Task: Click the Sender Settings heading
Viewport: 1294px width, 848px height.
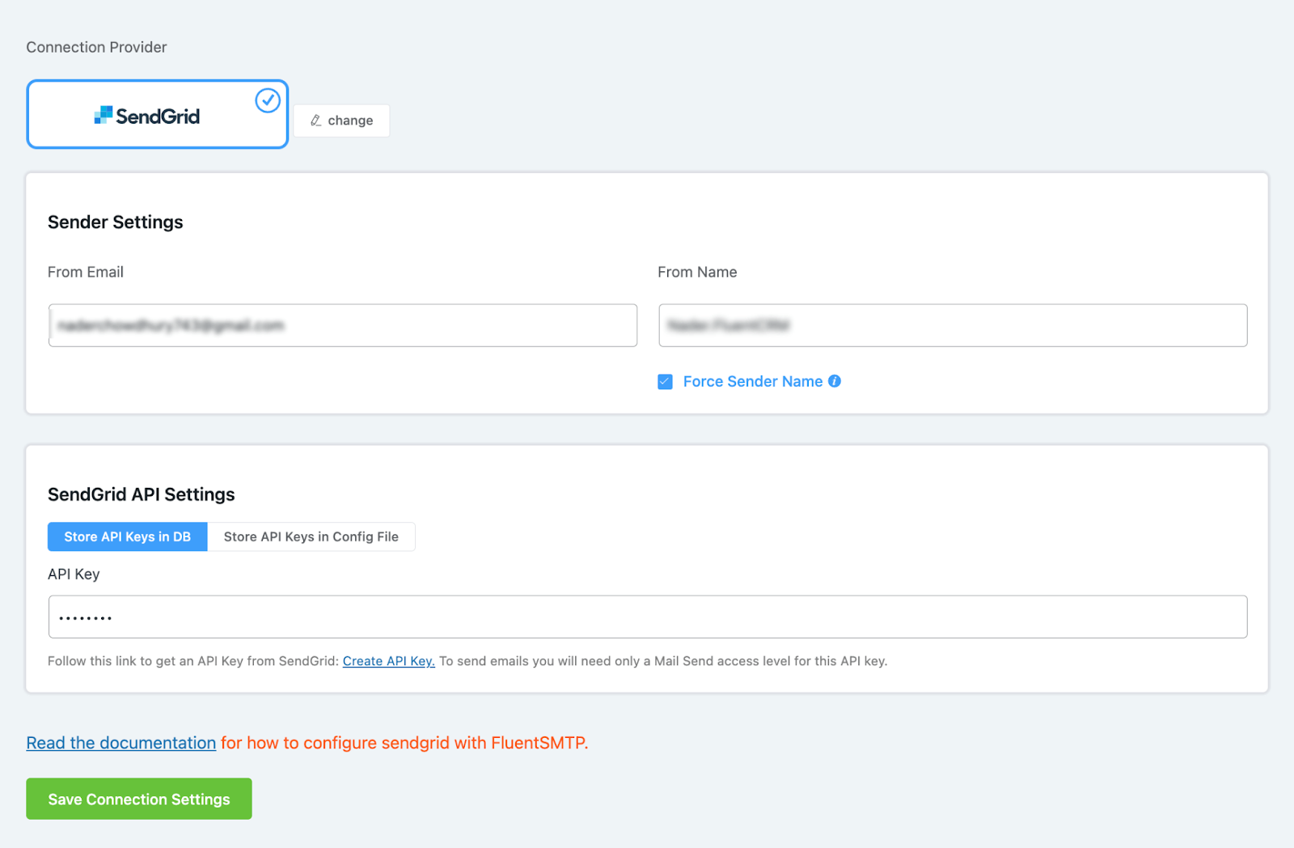Action: coord(116,223)
